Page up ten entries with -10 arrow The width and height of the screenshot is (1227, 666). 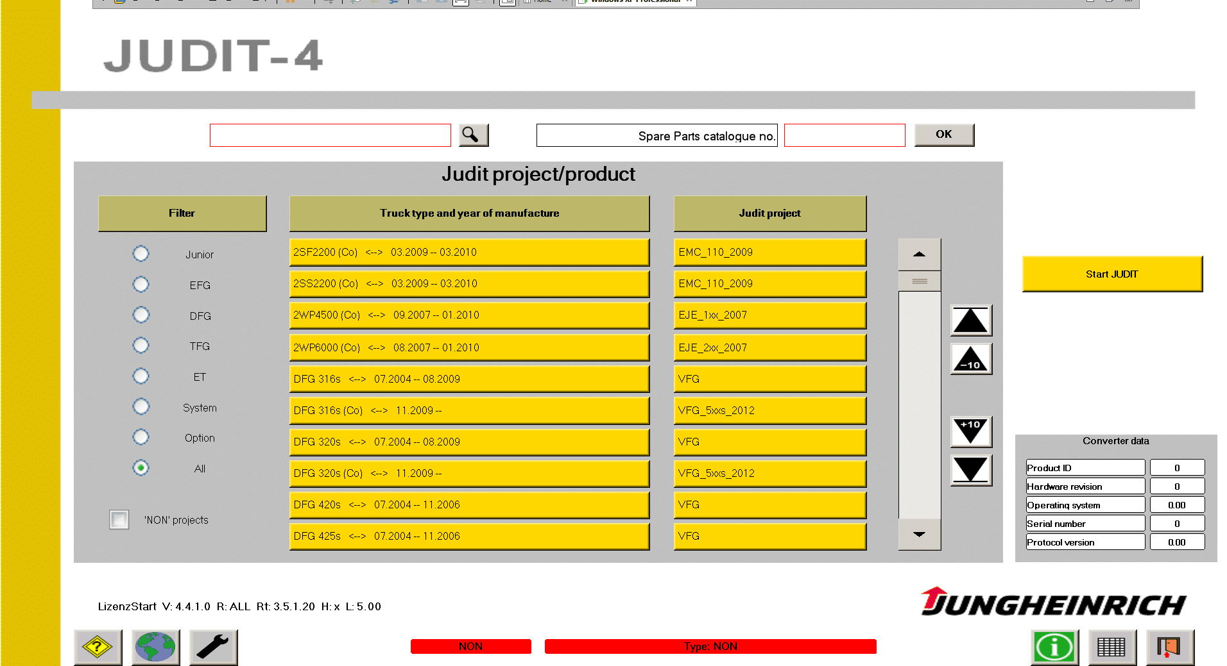(x=970, y=359)
